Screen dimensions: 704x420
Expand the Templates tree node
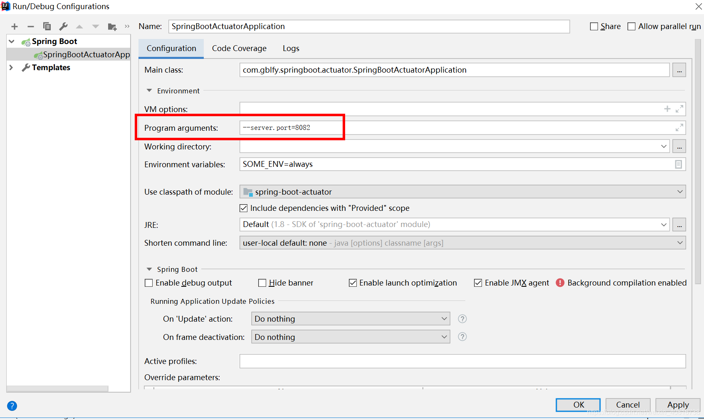pyautogui.click(x=11, y=67)
